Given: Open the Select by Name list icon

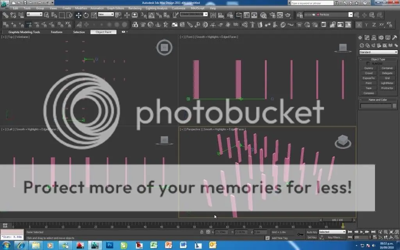Looking at the screenshot, I should (54, 15).
